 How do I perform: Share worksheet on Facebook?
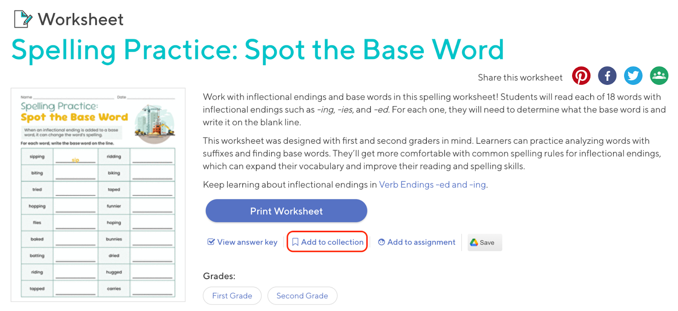pyautogui.click(x=607, y=76)
